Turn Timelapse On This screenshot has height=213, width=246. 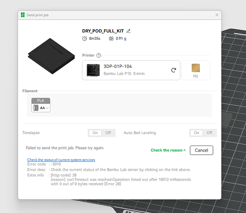[x=95, y=133]
